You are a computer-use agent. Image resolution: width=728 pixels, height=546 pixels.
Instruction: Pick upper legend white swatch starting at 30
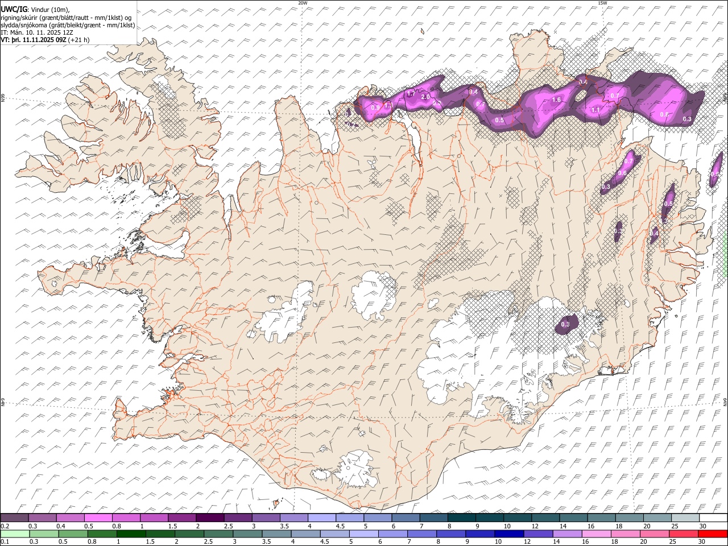click(712, 518)
